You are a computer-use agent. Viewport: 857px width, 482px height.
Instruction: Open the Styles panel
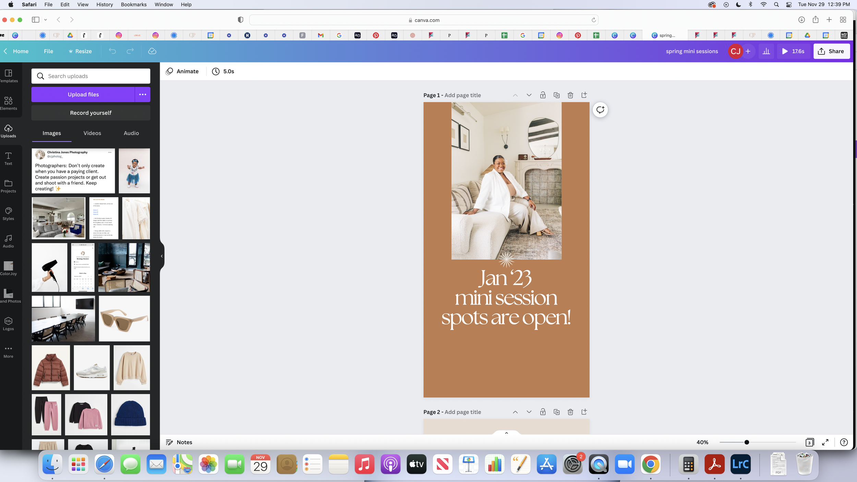[8, 214]
